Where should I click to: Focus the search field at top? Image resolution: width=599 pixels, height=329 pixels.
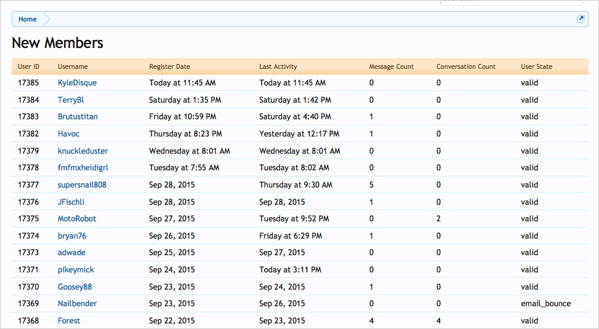512,2
